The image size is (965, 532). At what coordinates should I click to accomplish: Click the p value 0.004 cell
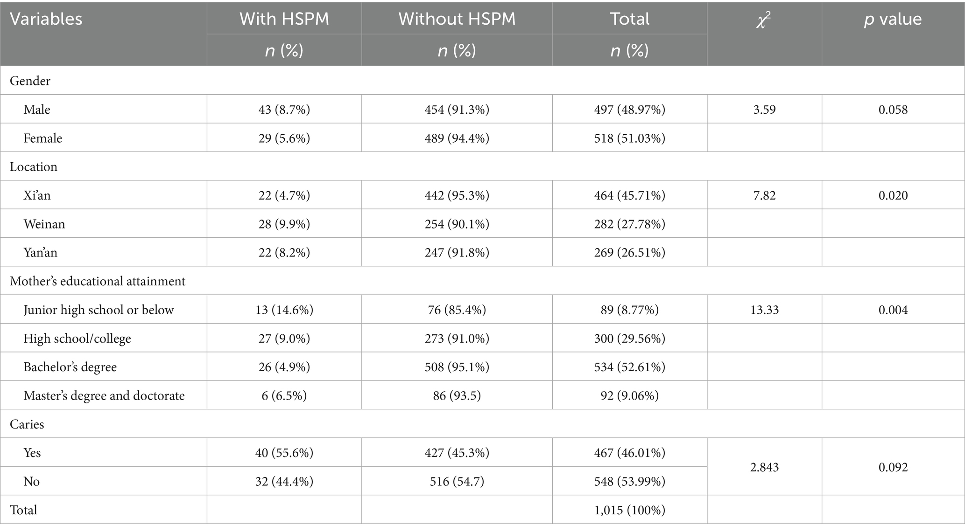tap(893, 310)
